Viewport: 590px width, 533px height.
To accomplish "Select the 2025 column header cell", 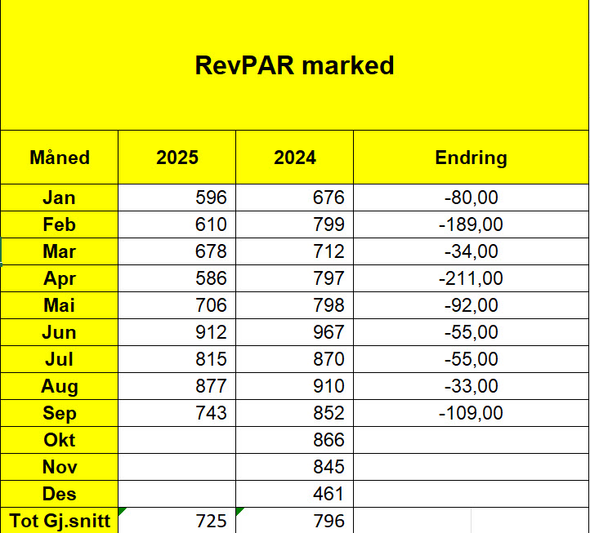I will pyautogui.click(x=177, y=158).
